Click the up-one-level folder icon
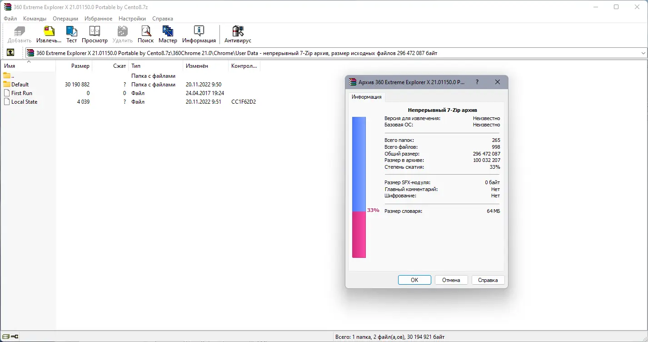 point(11,52)
